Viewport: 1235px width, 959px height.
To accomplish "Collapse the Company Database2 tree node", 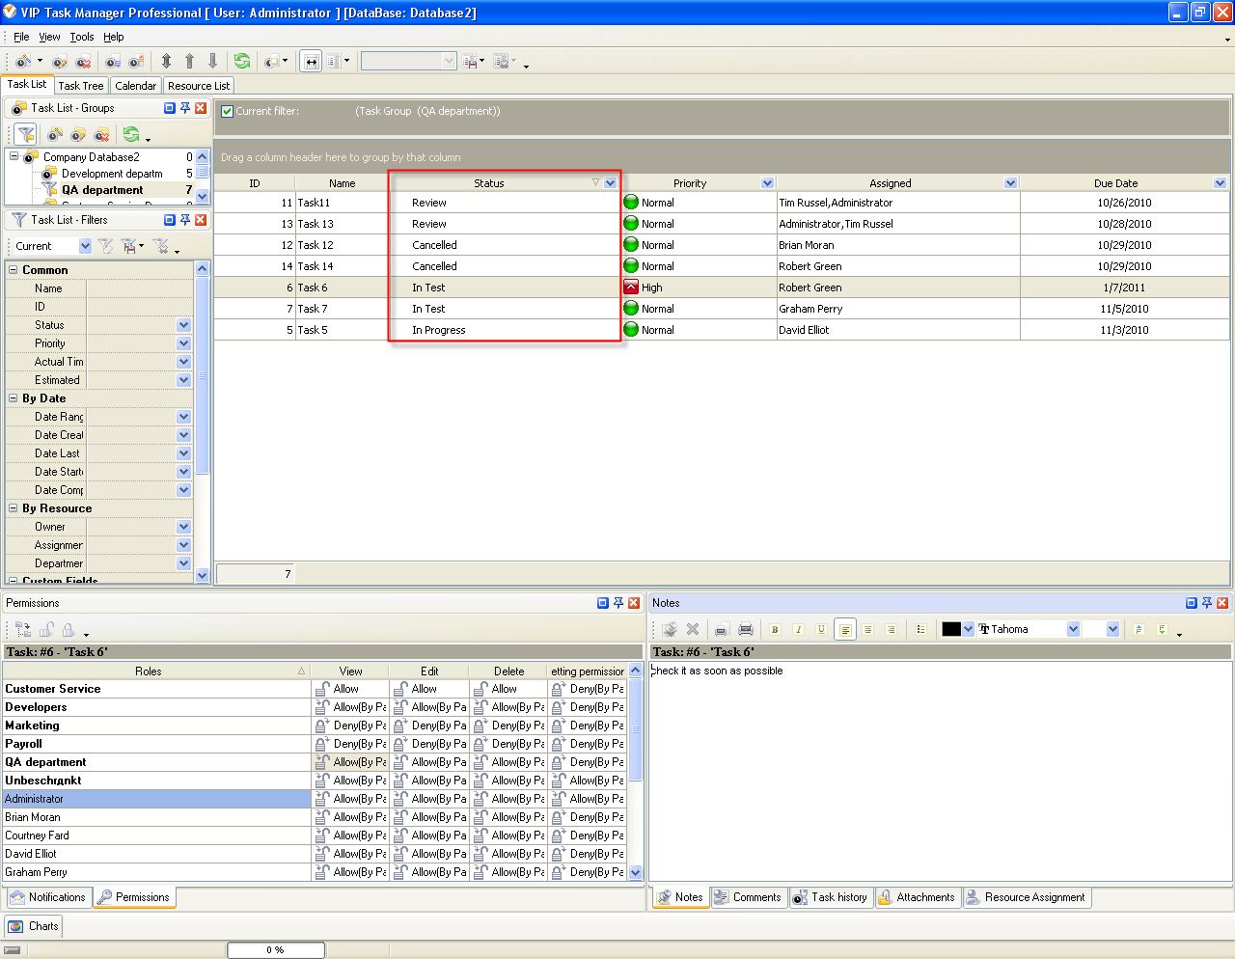I will [x=14, y=156].
